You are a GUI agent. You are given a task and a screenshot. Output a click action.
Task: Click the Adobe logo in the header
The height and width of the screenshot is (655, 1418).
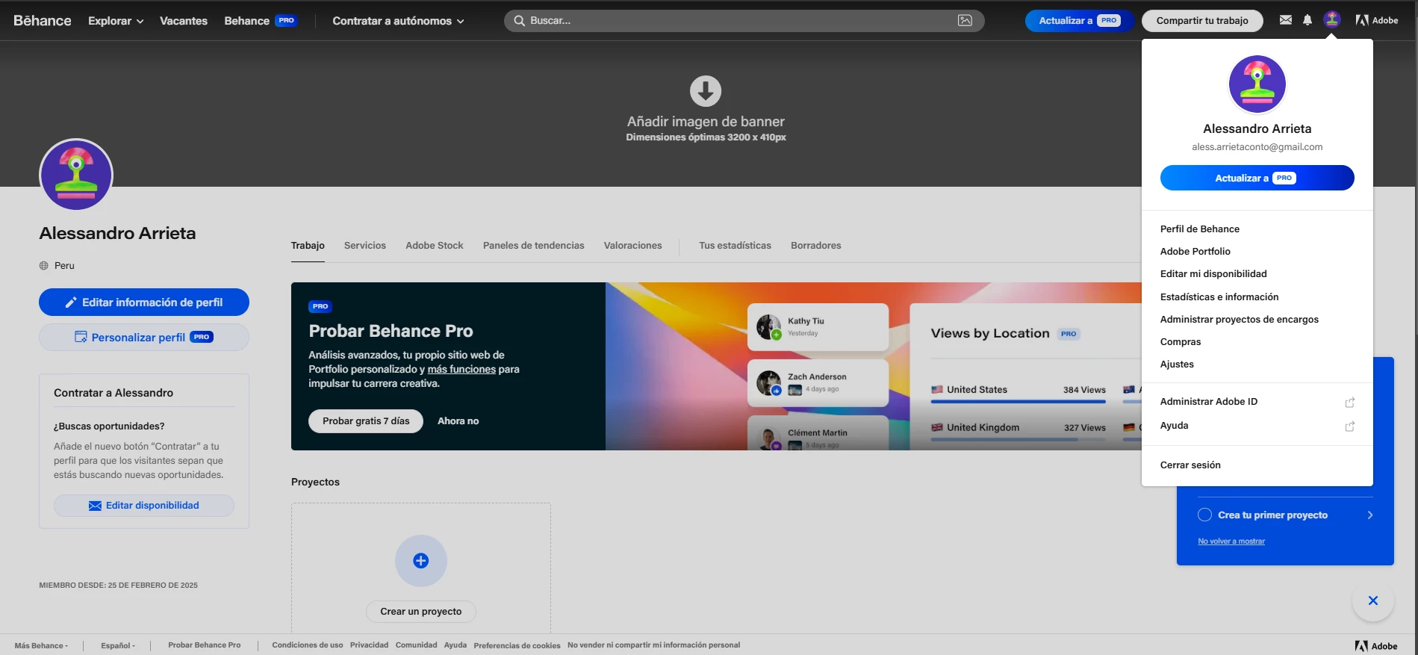pos(1377,20)
